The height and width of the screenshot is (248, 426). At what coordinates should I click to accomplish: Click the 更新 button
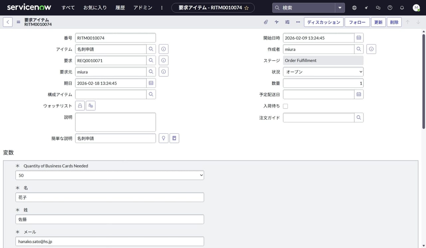378,22
